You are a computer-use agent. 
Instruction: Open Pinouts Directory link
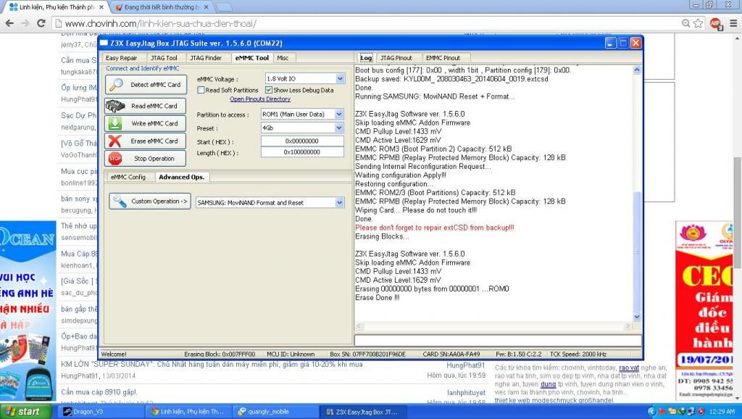tap(260, 99)
